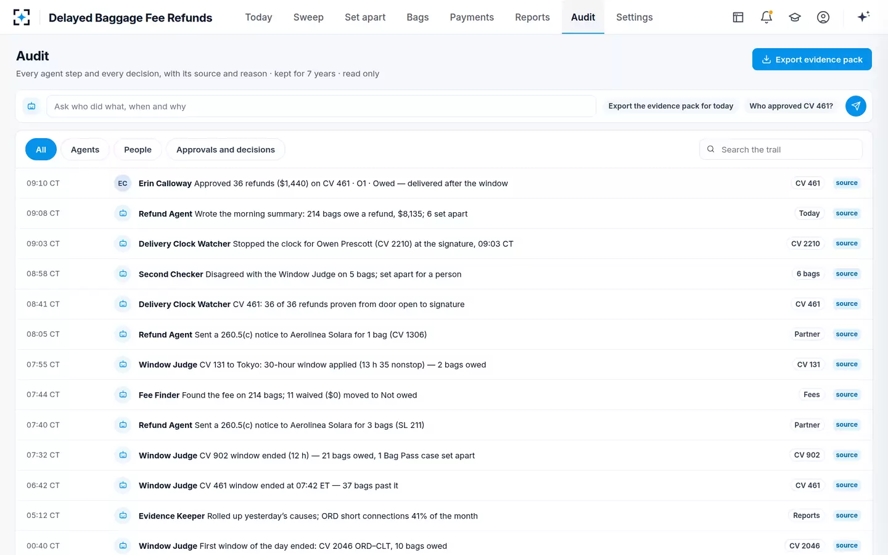The height and width of the screenshot is (555, 888).
Task: Open the Fees tag
Action: coord(812,395)
